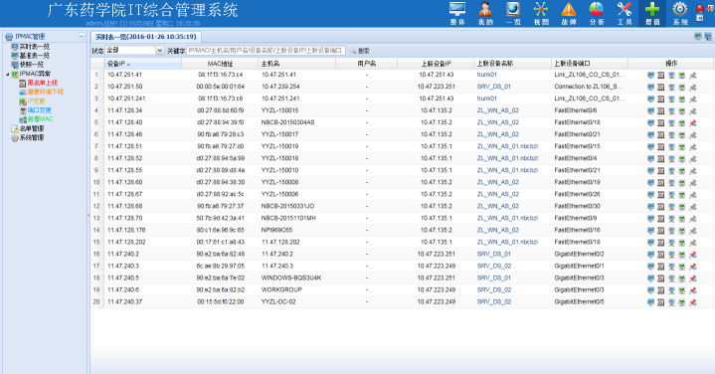Click red pin icon in row 11.47.240.6

[693, 290]
